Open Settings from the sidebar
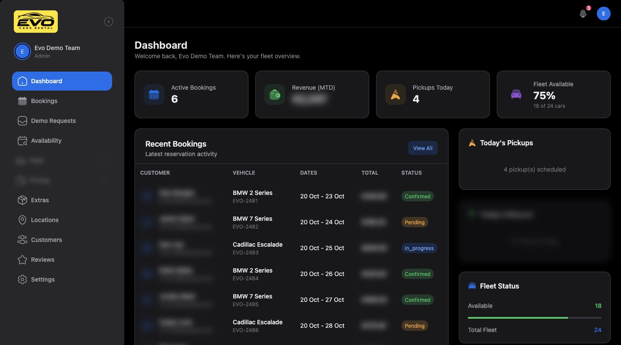The image size is (621, 345). coord(62,279)
